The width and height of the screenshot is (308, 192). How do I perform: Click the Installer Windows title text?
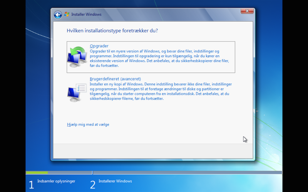pyautogui.click(x=86, y=15)
